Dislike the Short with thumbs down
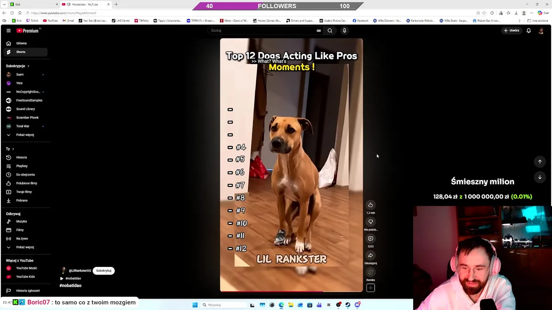This screenshot has width=552, height=310. click(370, 222)
